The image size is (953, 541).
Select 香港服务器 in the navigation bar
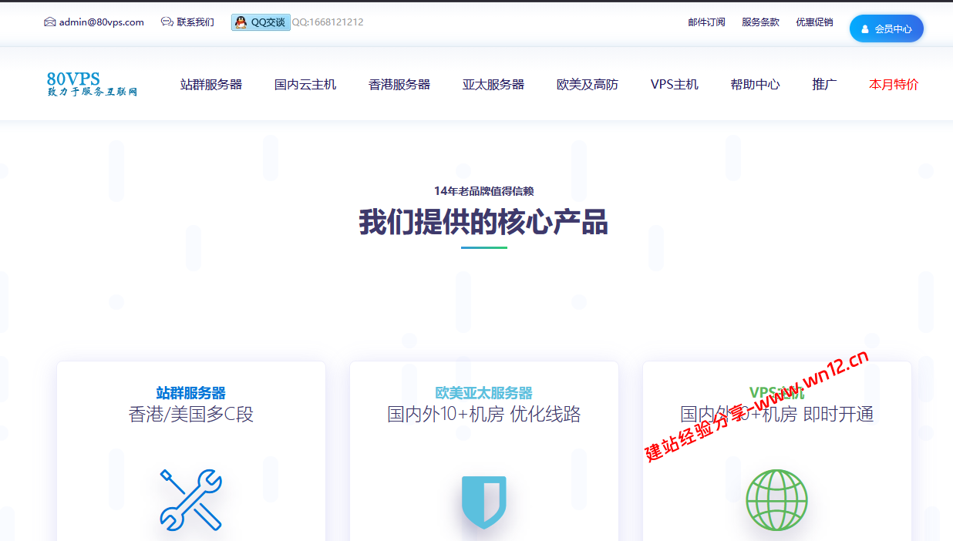tap(399, 85)
